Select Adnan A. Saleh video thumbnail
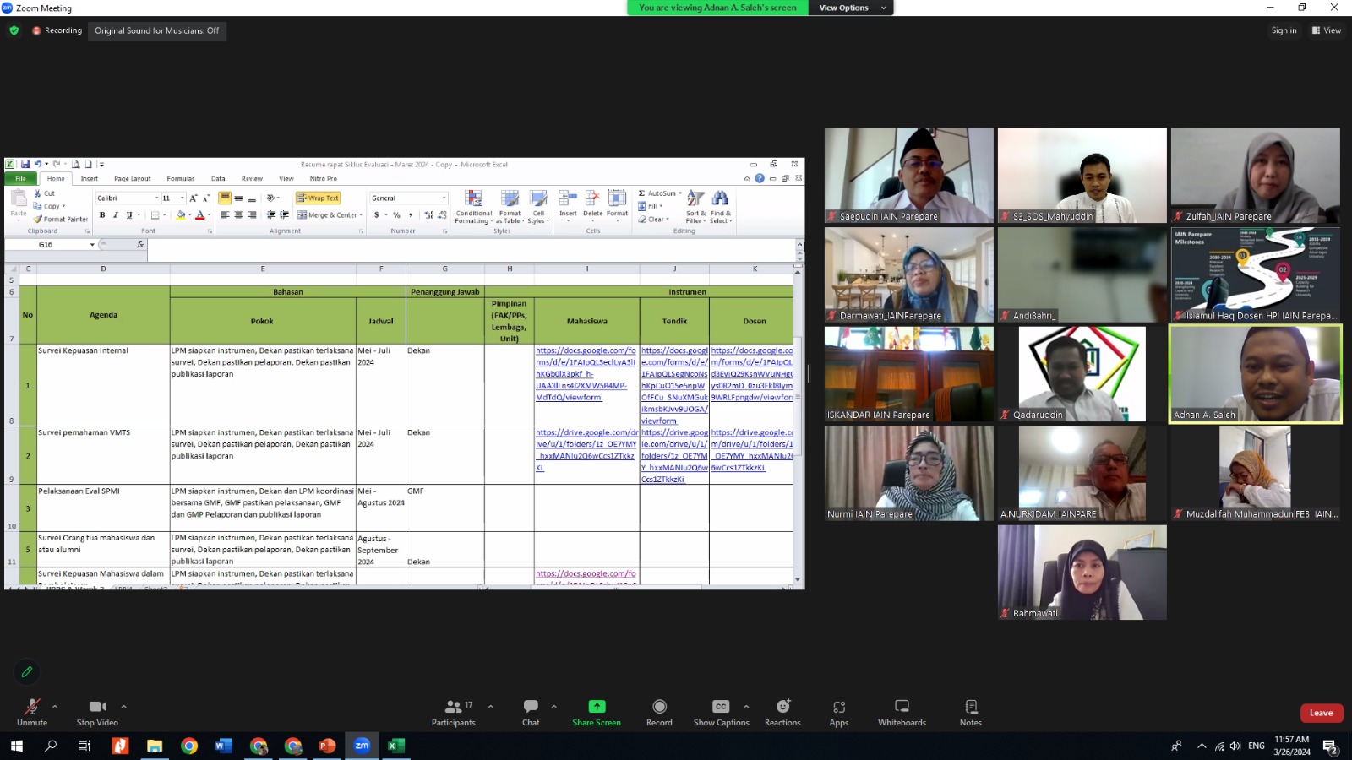 pyautogui.click(x=1255, y=373)
